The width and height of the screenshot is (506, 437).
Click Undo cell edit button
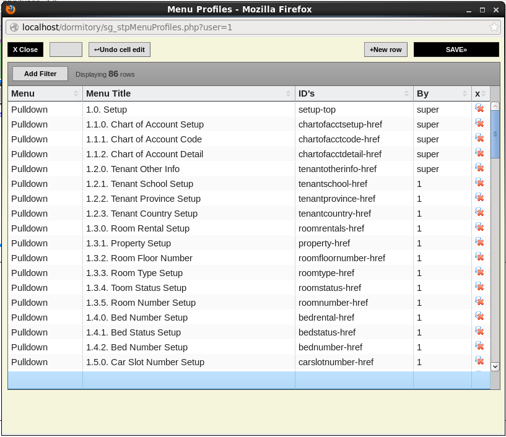click(119, 50)
